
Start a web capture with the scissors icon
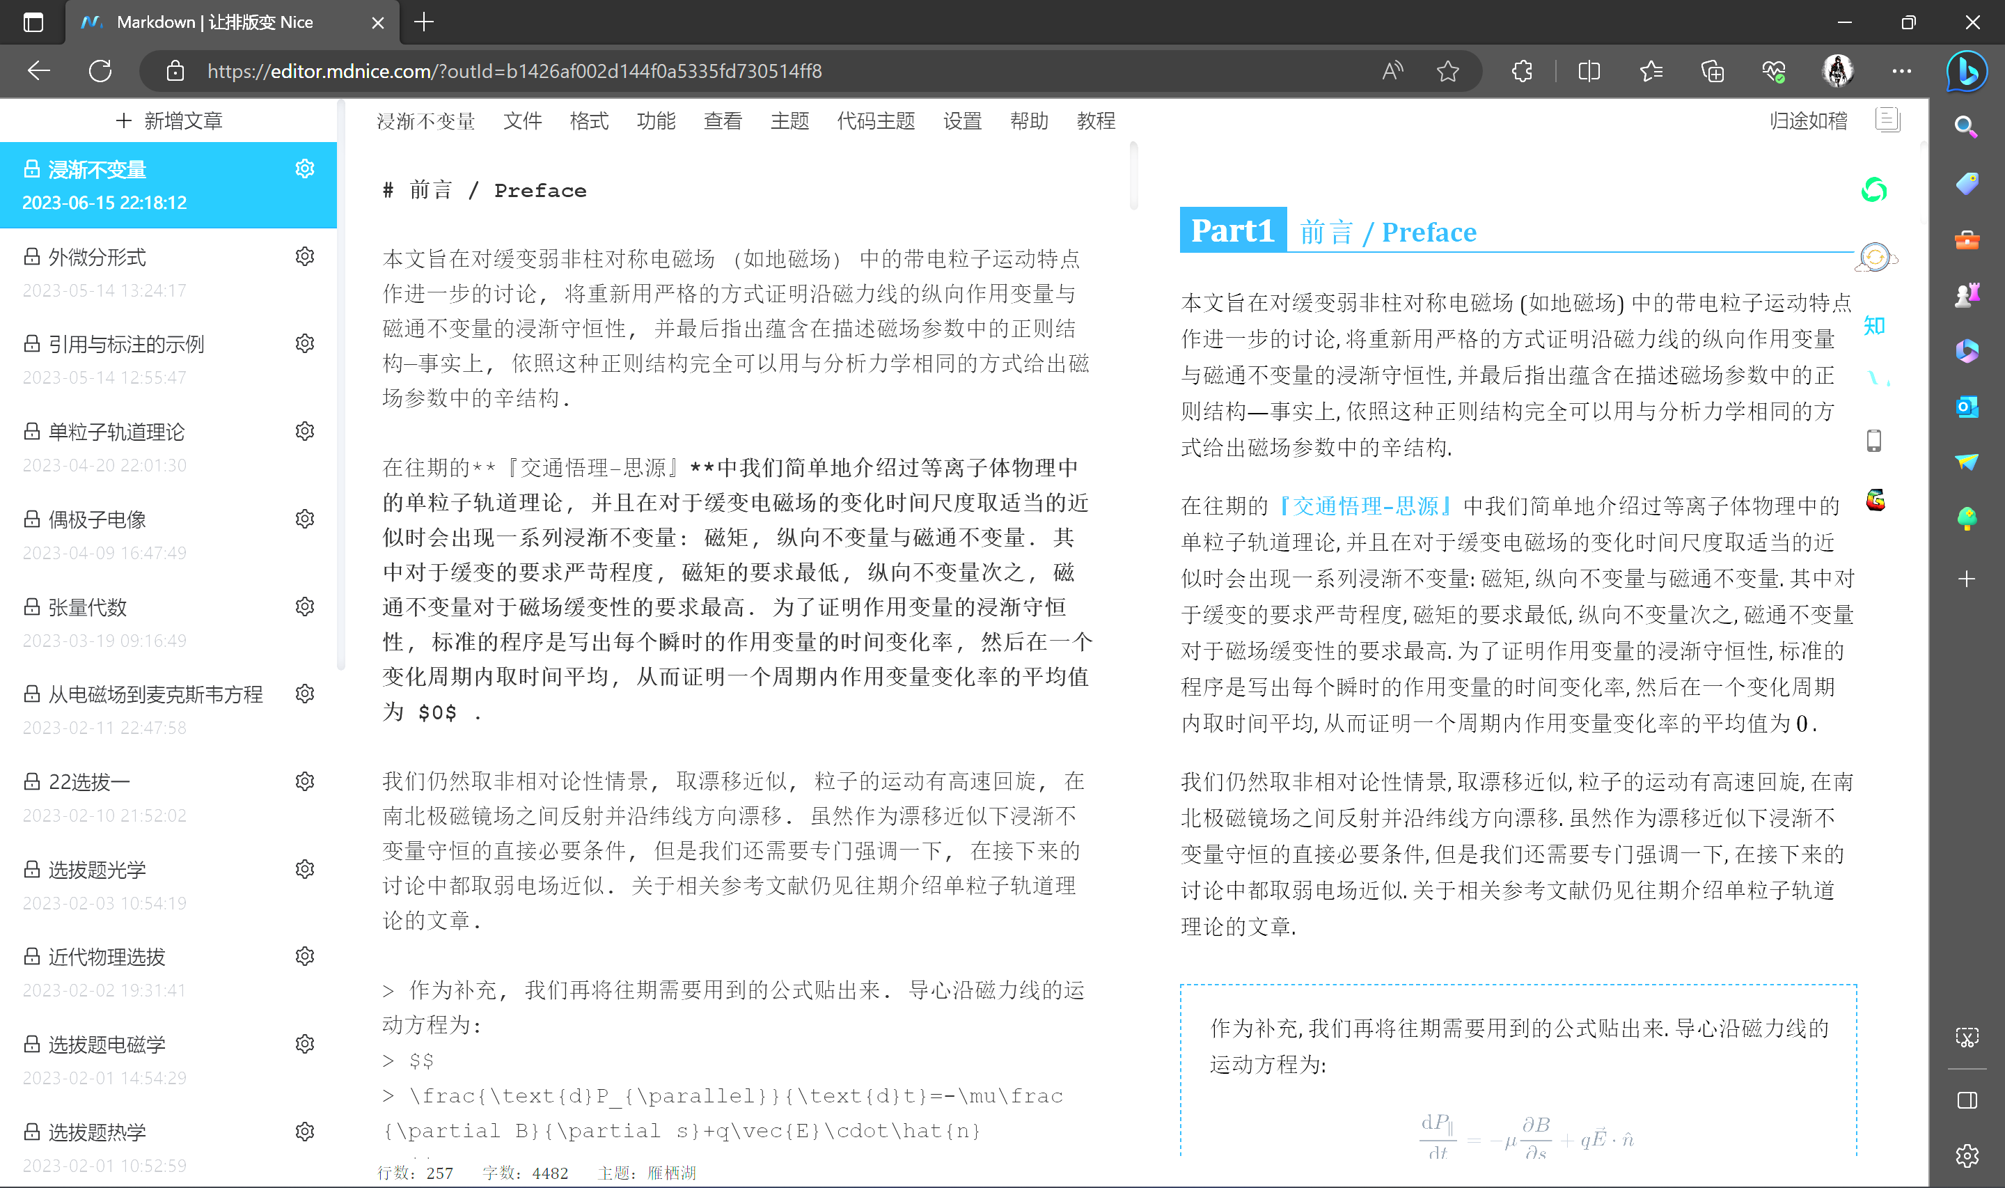[1967, 1038]
